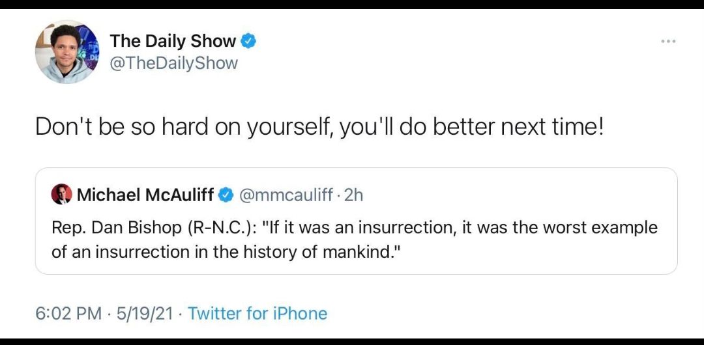Open the three-dot more options menu

coord(667,42)
